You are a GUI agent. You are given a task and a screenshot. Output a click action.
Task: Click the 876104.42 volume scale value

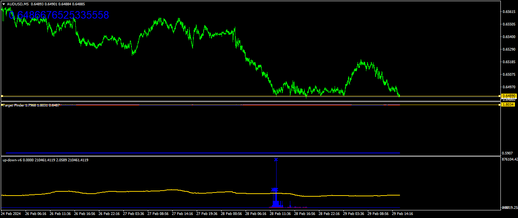click(510, 159)
